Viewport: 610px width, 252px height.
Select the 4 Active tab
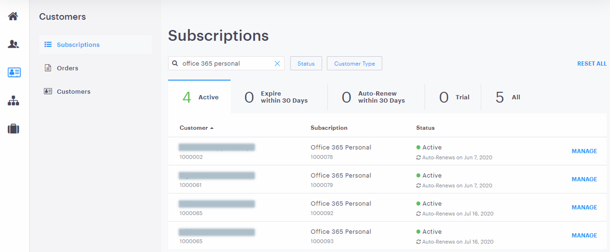tap(199, 97)
